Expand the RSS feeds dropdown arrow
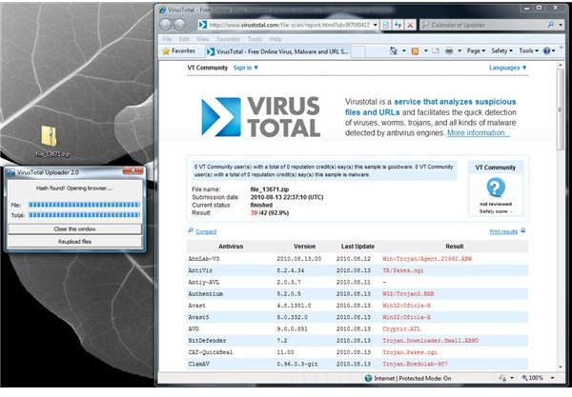This screenshot has width=572, height=397. tap(426, 51)
